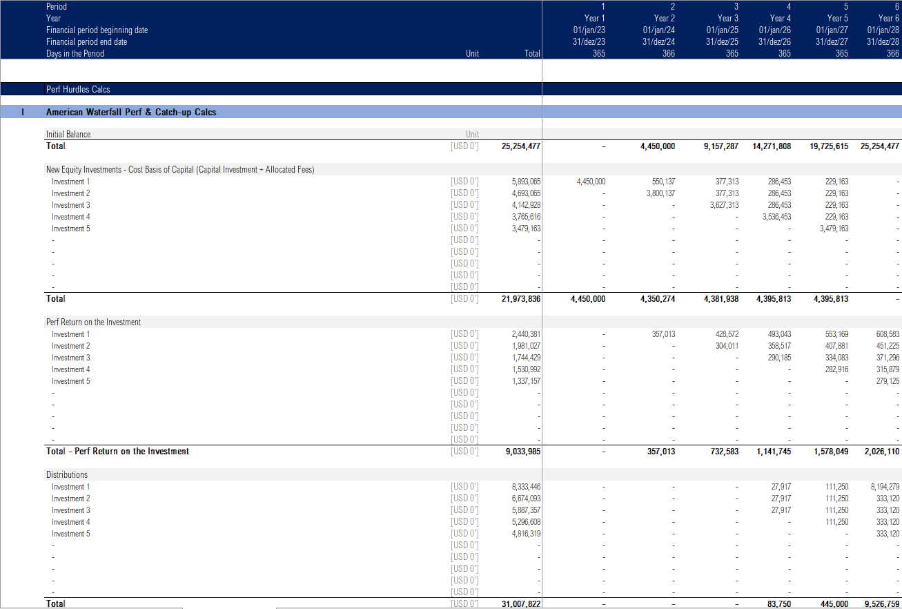Select Investment 1 cost total 5,893,065
This screenshot has width=902, height=609.
click(x=526, y=182)
